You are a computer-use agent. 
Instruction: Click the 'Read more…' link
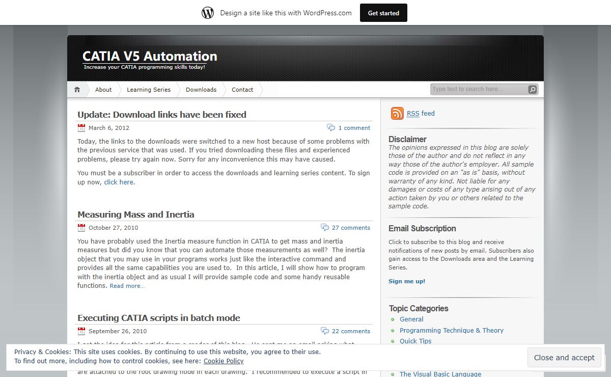pyautogui.click(x=127, y=286)
